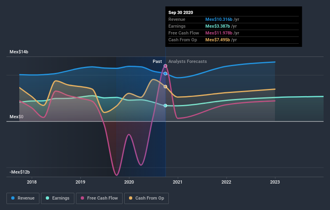Viewport: 330px width, 210px height.
Task: Click the 2021 x-axis label
Action: (178, 182)
